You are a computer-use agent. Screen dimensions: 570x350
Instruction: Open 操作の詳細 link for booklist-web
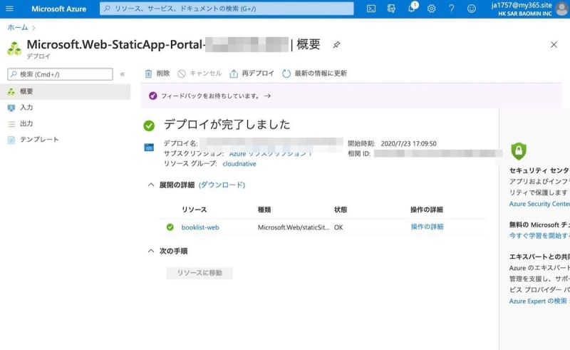tap(427, 227)
